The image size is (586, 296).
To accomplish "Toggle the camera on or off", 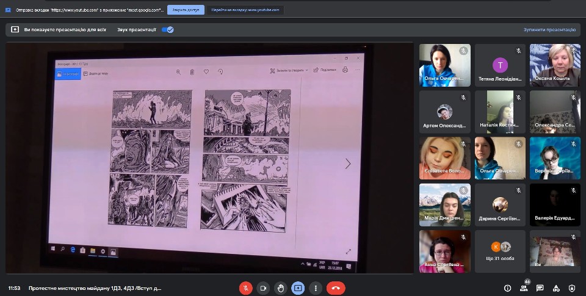I will [263, 287].
